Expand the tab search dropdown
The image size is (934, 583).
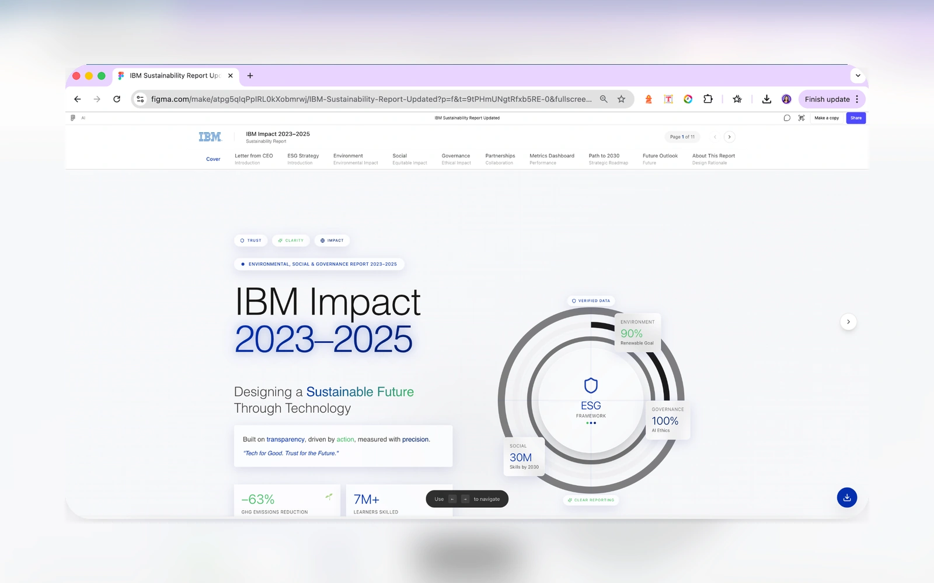(858, 76)
